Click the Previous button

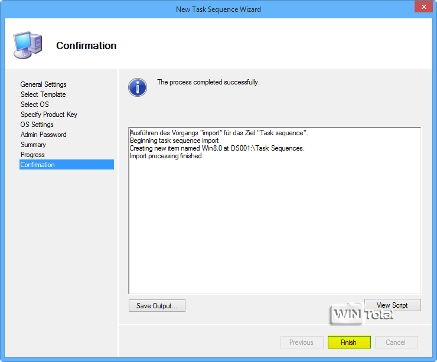tap(302, 342)
